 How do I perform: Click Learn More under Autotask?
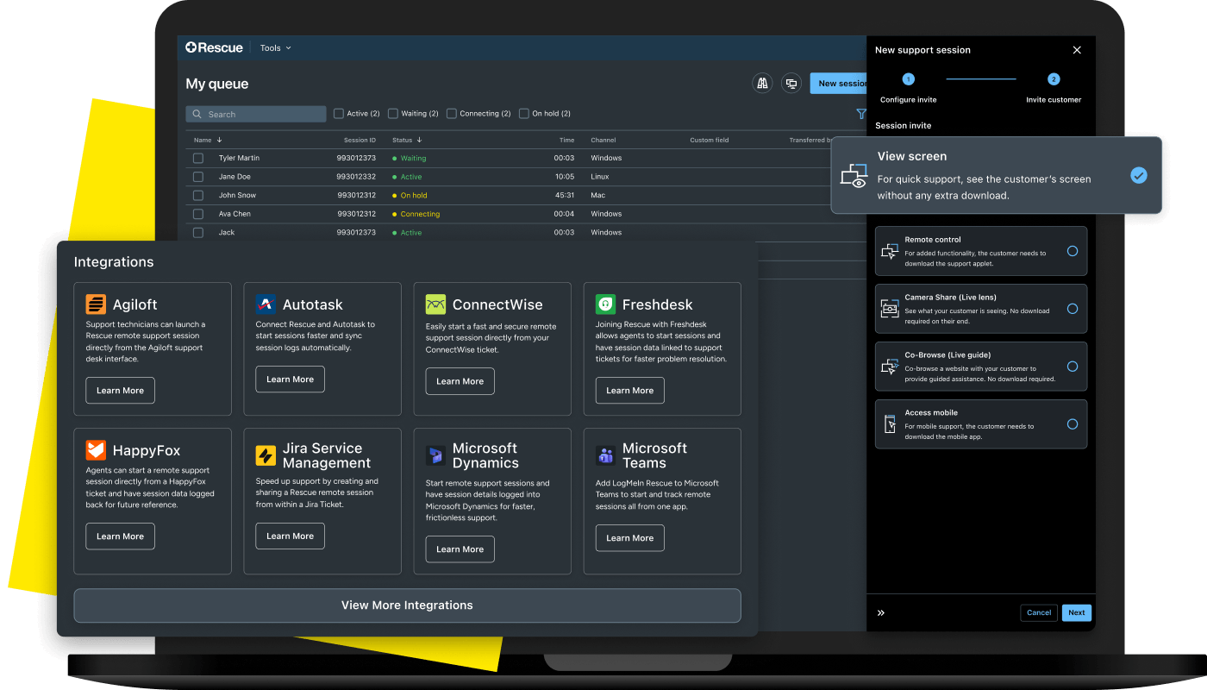[290, 379]
